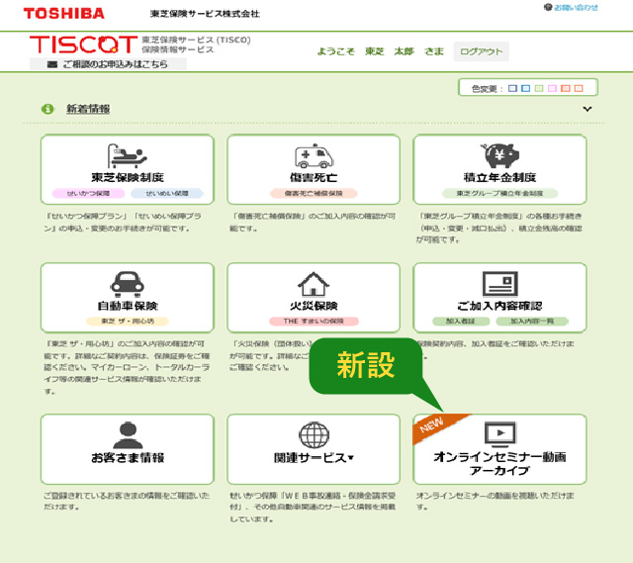Open the 新着情報 heading link
This screenshot has width=633, height=563.
click(88, 109)
